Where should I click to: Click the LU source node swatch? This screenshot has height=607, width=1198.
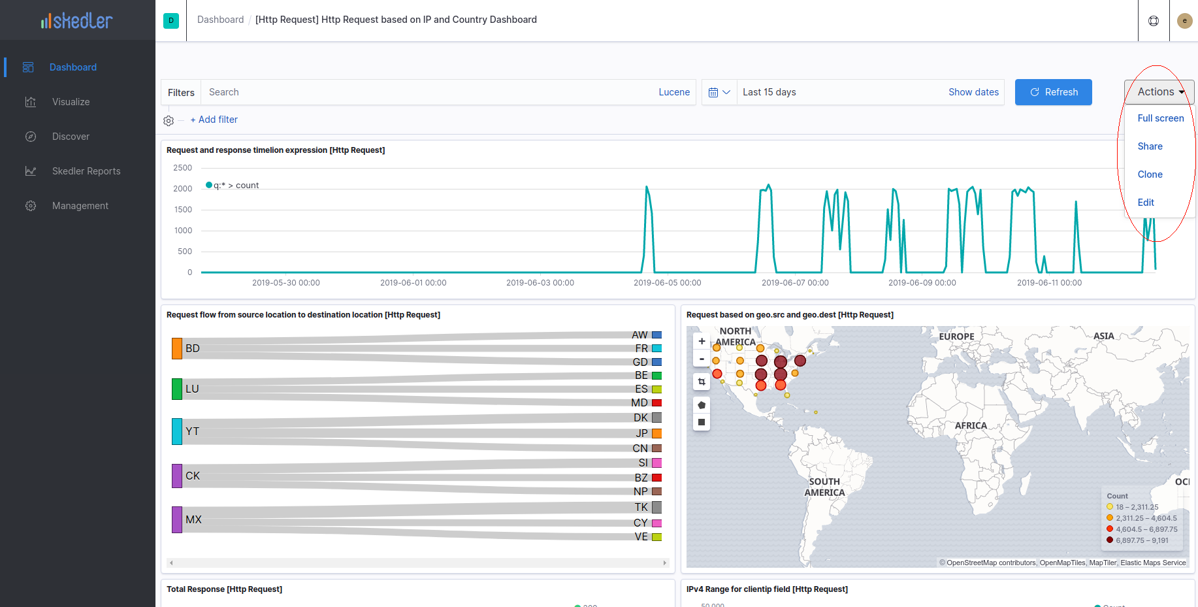[177, 389]
